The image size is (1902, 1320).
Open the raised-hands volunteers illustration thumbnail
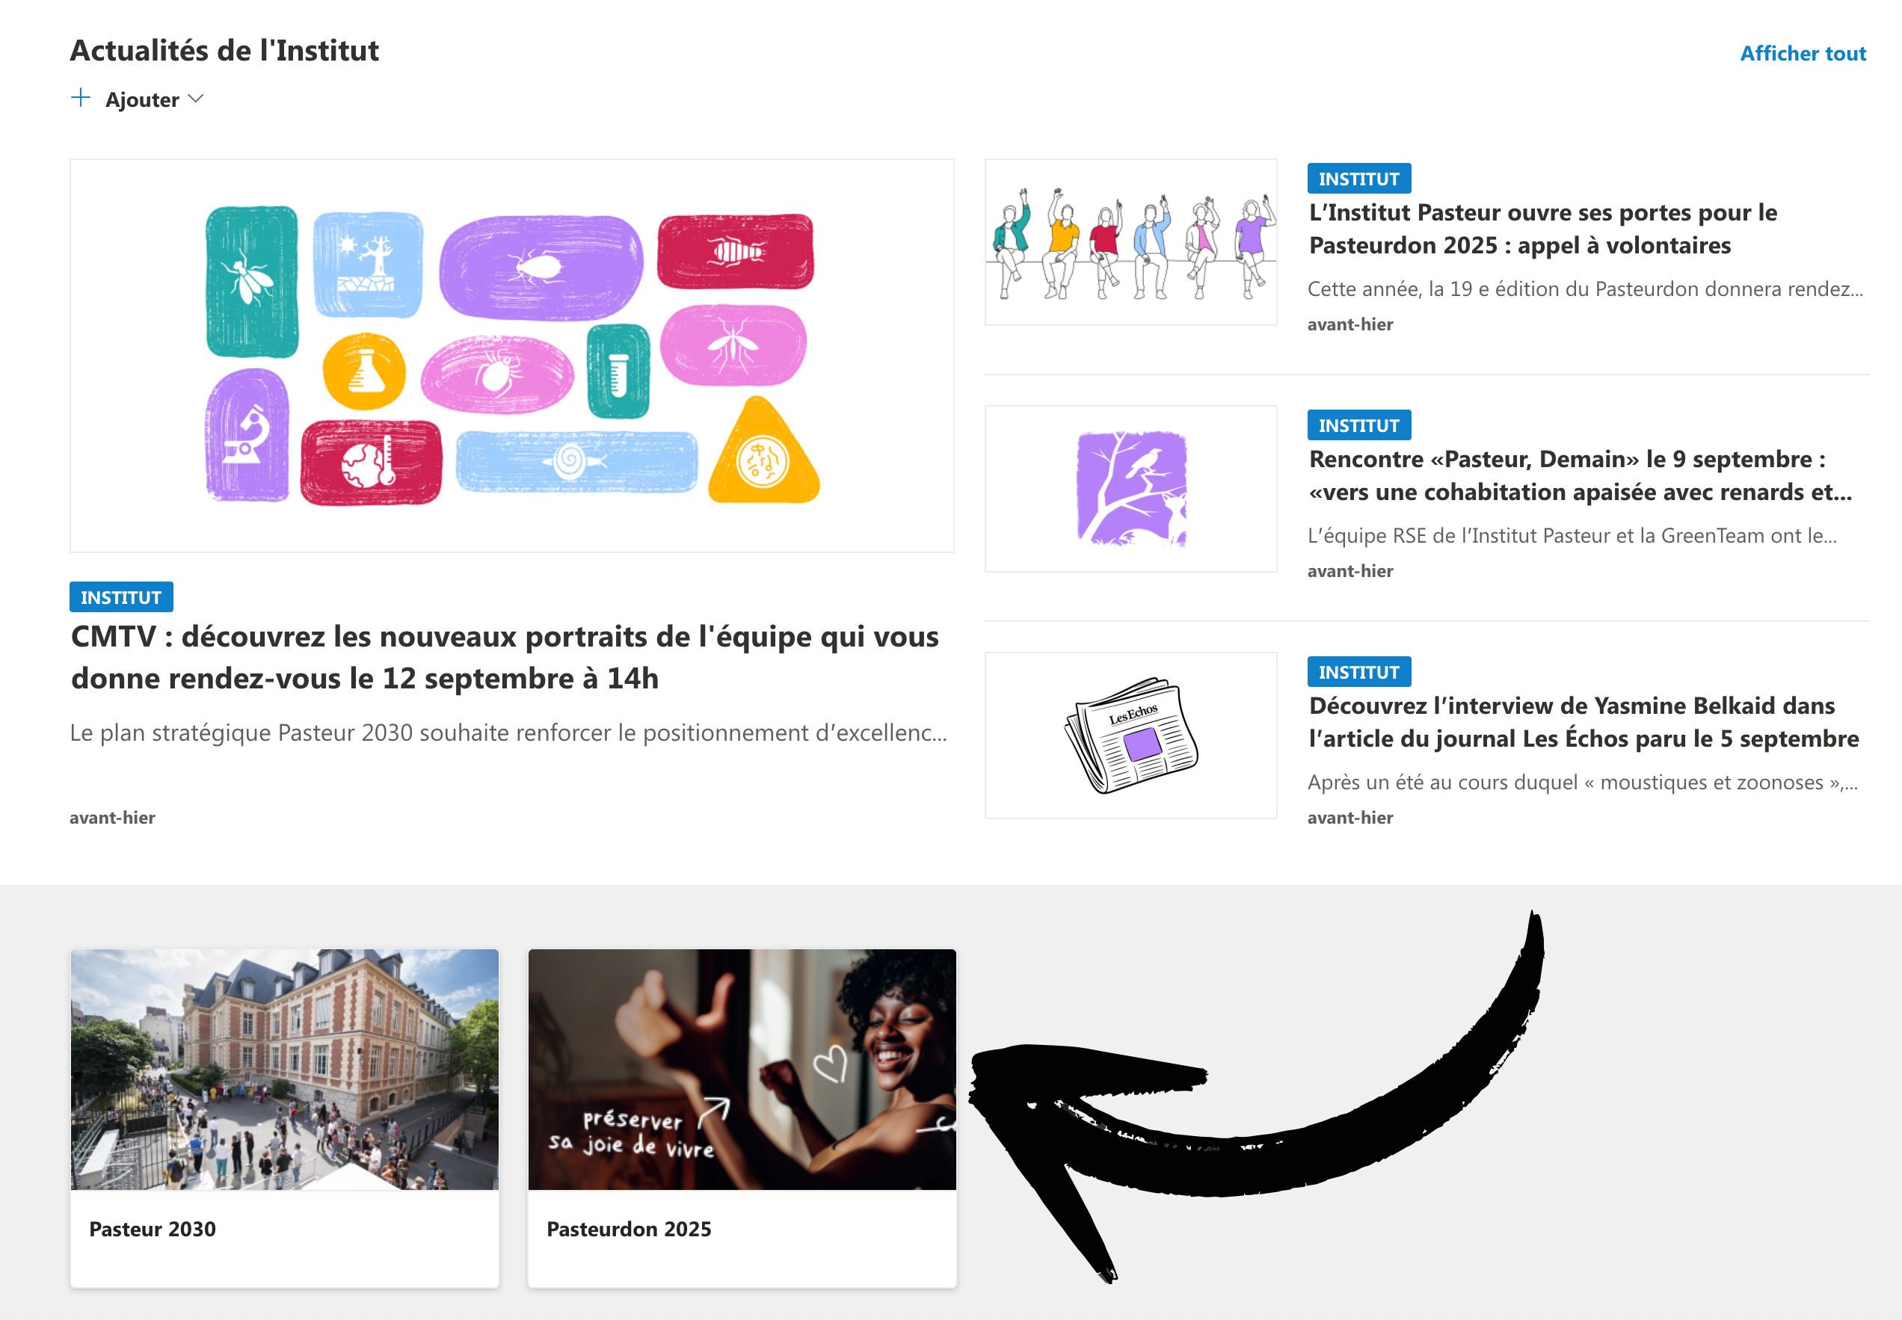point(1131,242)
